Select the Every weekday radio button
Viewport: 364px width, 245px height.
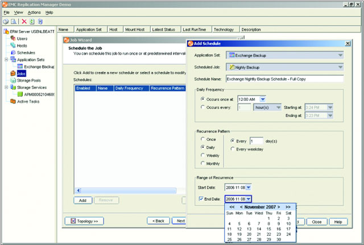point(233,149)
